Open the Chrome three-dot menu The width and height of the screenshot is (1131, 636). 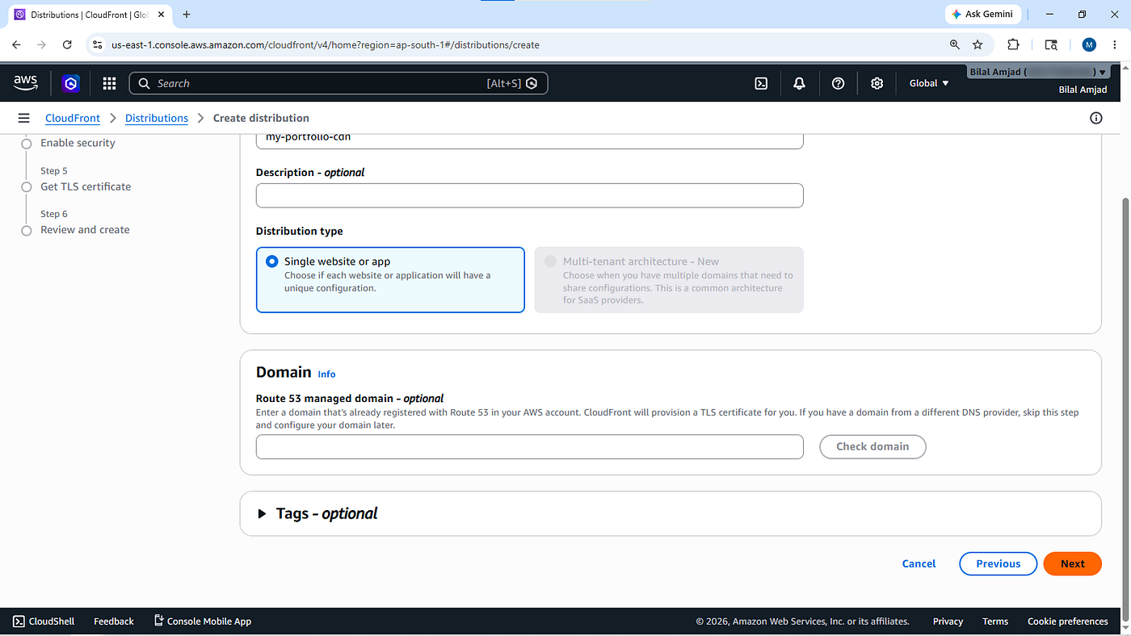click(1116, 44)
